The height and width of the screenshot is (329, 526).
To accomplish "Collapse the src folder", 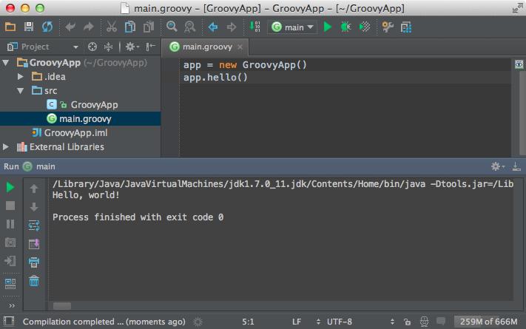I will (21, 90).
